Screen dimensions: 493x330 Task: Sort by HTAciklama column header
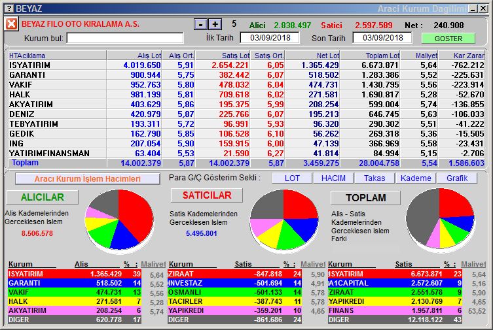pyautogui.click(x=58, y=56)
